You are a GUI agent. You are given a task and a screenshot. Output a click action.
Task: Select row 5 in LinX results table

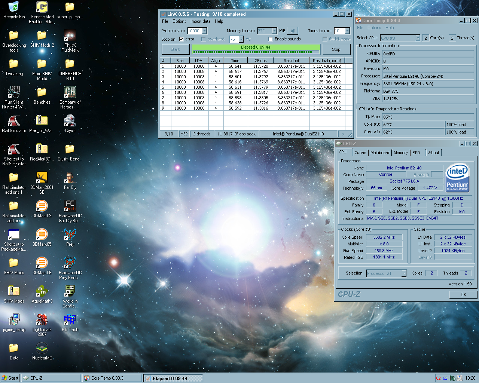point(256,87)
